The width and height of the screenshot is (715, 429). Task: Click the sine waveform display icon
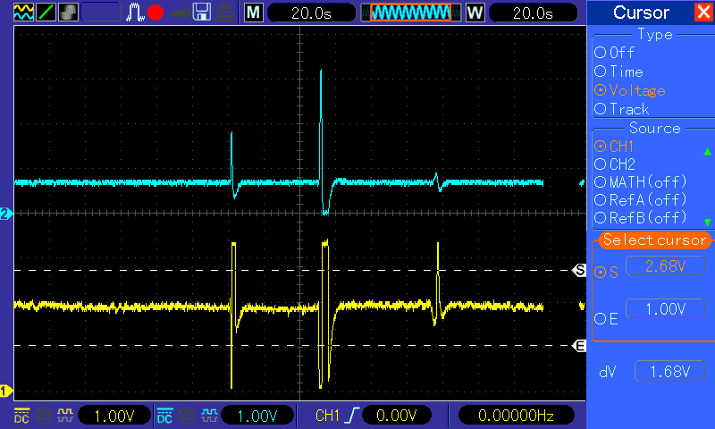23,13
